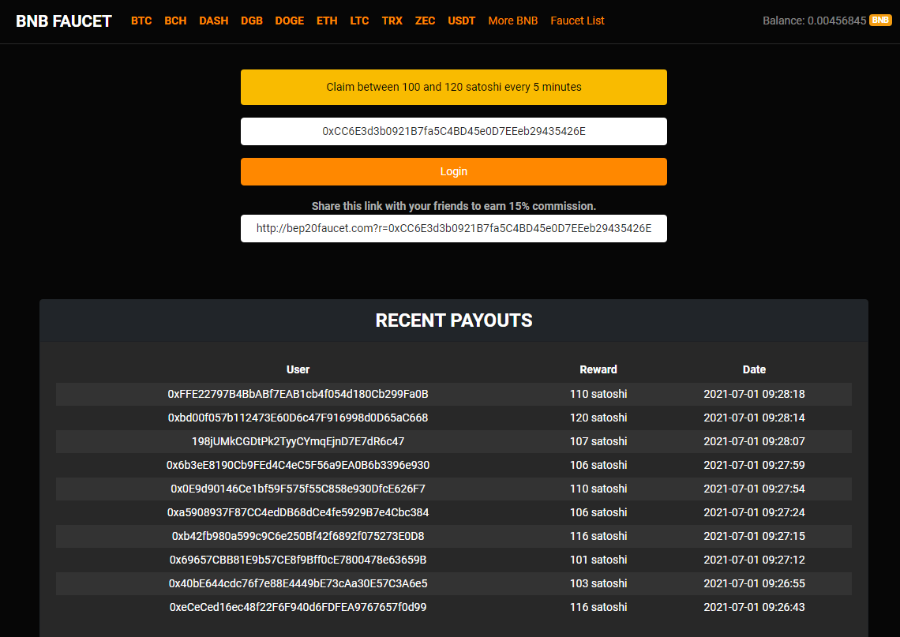Click the 120 satoshi reward cell

coord(598,418)
